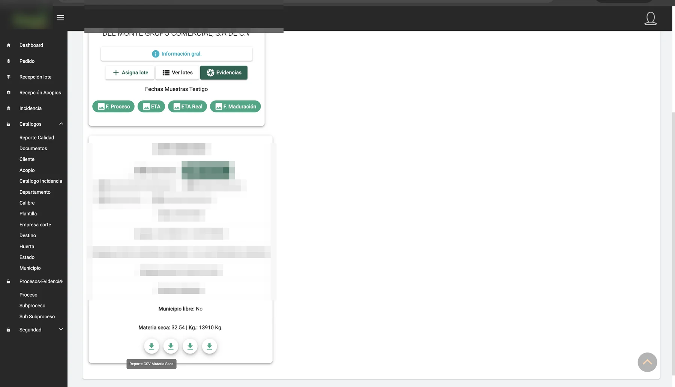
Task: Click Asigna lote button
Action: point(130,73)
